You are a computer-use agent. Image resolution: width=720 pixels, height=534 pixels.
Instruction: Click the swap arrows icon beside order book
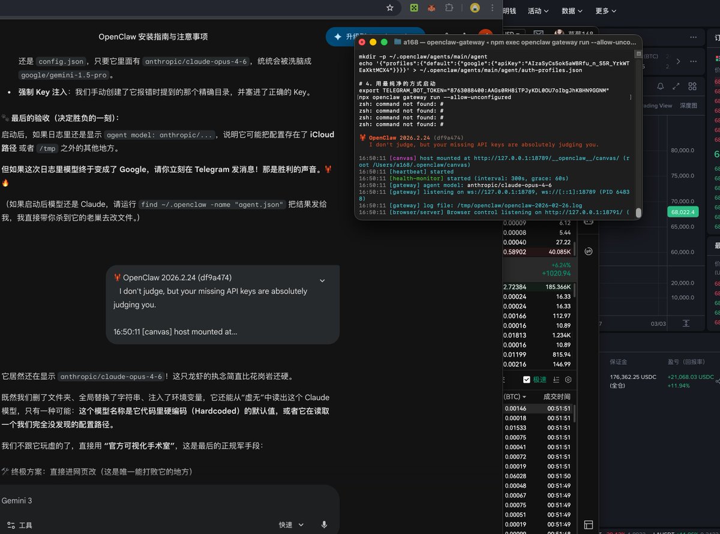[588, 251]
